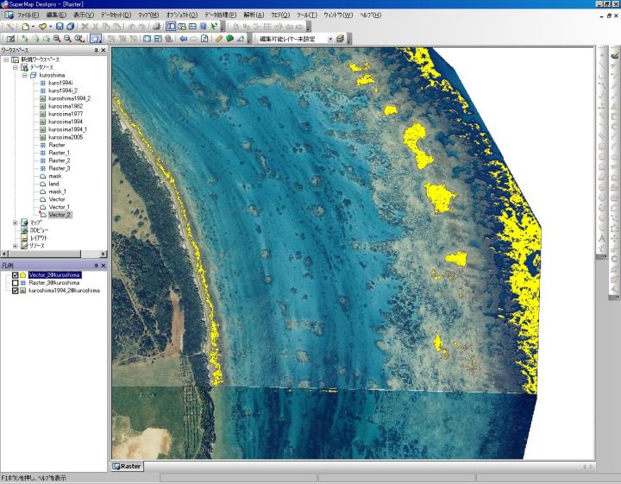The height and width of the screenshot is (484, 621).
Task: Click the yellow symbol of the Vector_2@kuroshima layer
Action: click(x=23, y=275)
